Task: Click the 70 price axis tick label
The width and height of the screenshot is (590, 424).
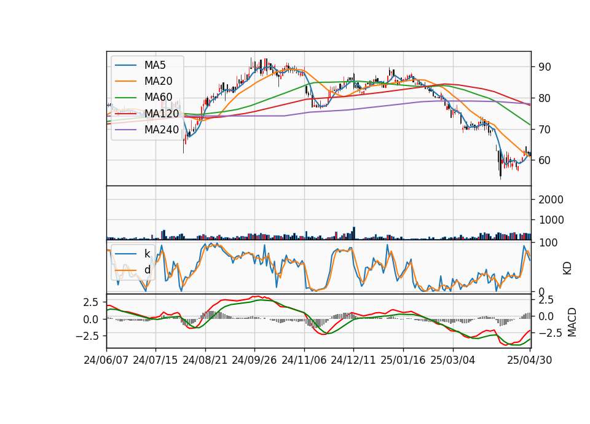Action: point(545,130)
